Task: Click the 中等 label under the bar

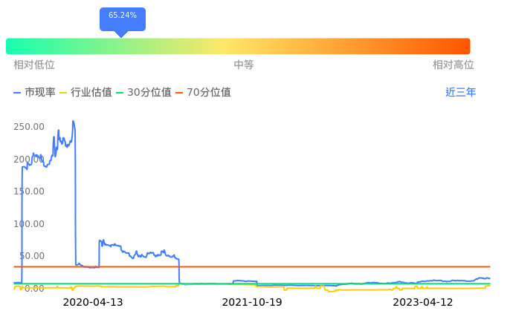Action: pyautogui.click(x=244, y=65)
